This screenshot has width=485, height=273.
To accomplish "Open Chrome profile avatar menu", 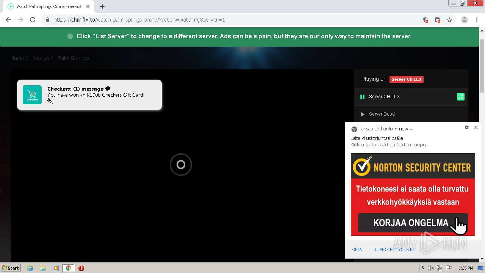I will pyautogui.click(x=465, y=20).
